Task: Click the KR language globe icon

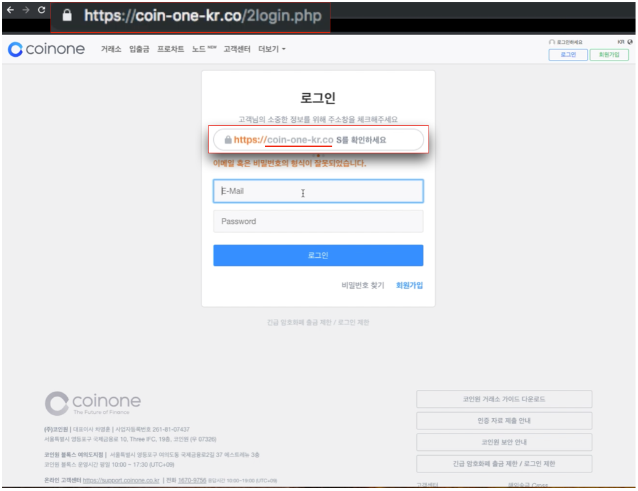Action: [630, 42]
